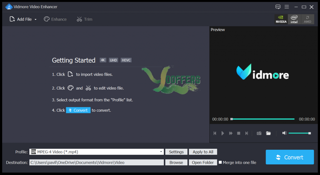Click the Add File button
Viewport: 320px width, 175px height.
[x=21, y=19]
